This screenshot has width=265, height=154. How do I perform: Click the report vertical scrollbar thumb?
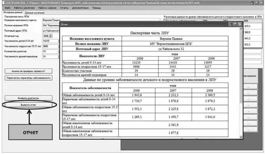[241, 66]
